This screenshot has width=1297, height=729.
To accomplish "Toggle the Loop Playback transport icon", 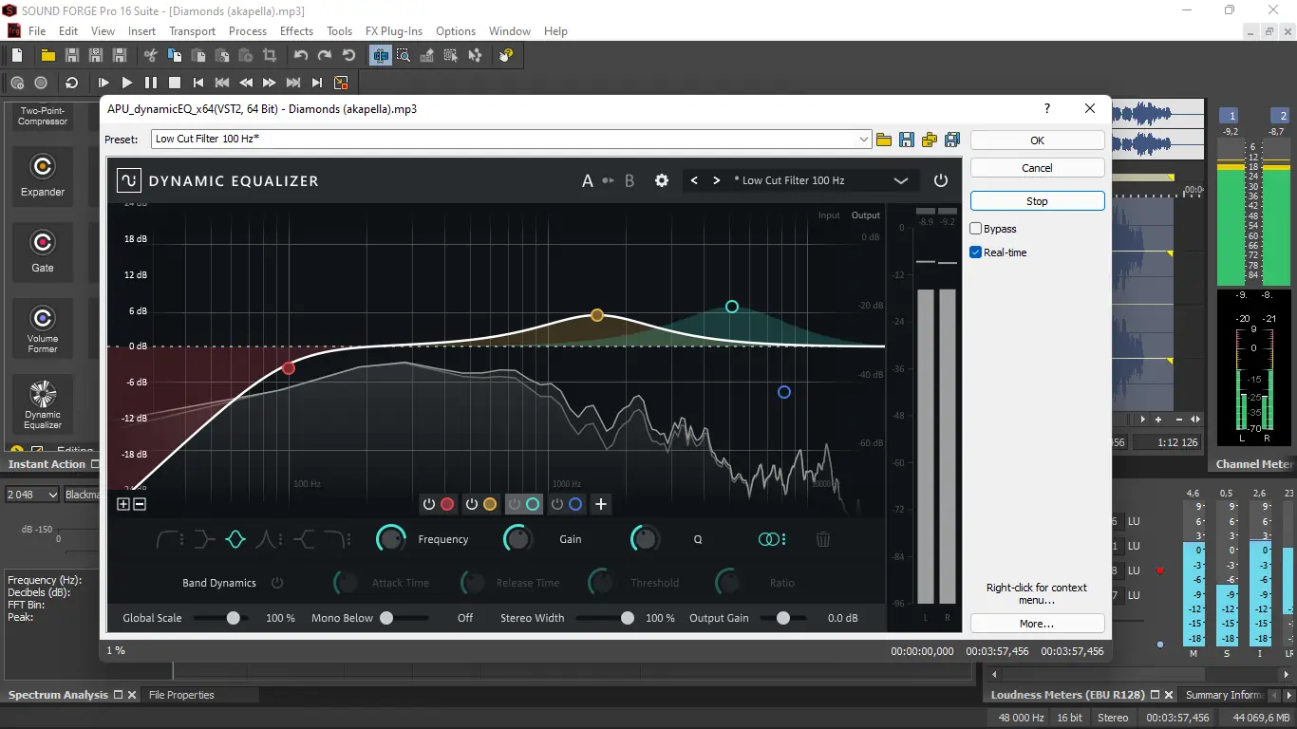I will (71, 83).
